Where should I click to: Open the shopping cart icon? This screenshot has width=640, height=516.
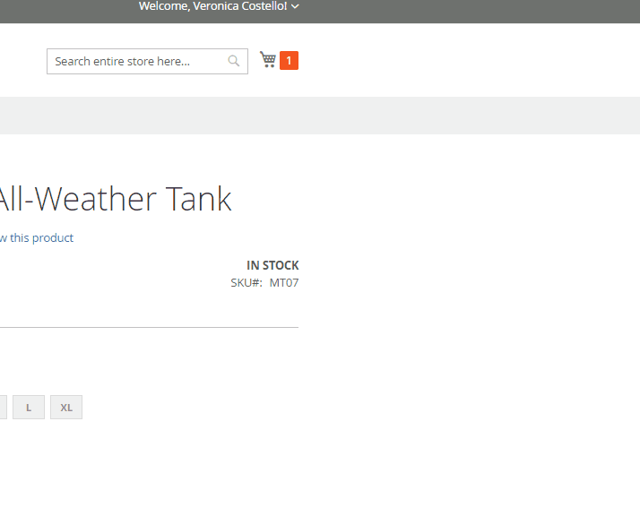click(268, 60)
